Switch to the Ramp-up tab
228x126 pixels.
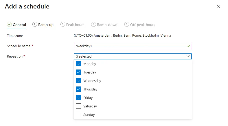(46, 25)
